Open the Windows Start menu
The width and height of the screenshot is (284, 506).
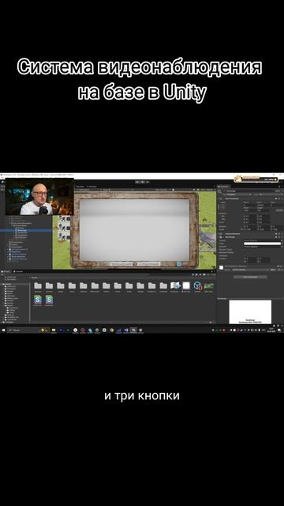click(3, 330)
